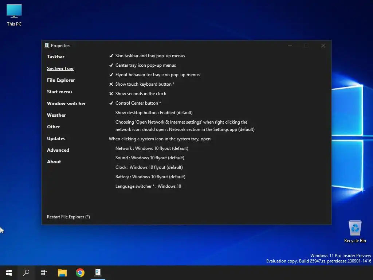This screenshot has height=280, width=373.
Task: Change the Sound flyout option
Action: click(150, 158)
